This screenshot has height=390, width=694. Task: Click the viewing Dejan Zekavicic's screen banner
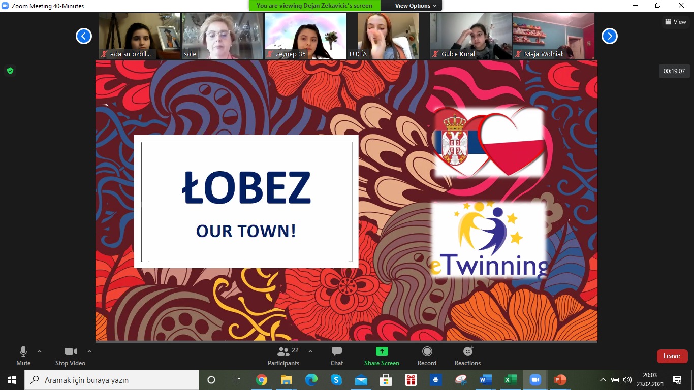pos(314,6)
